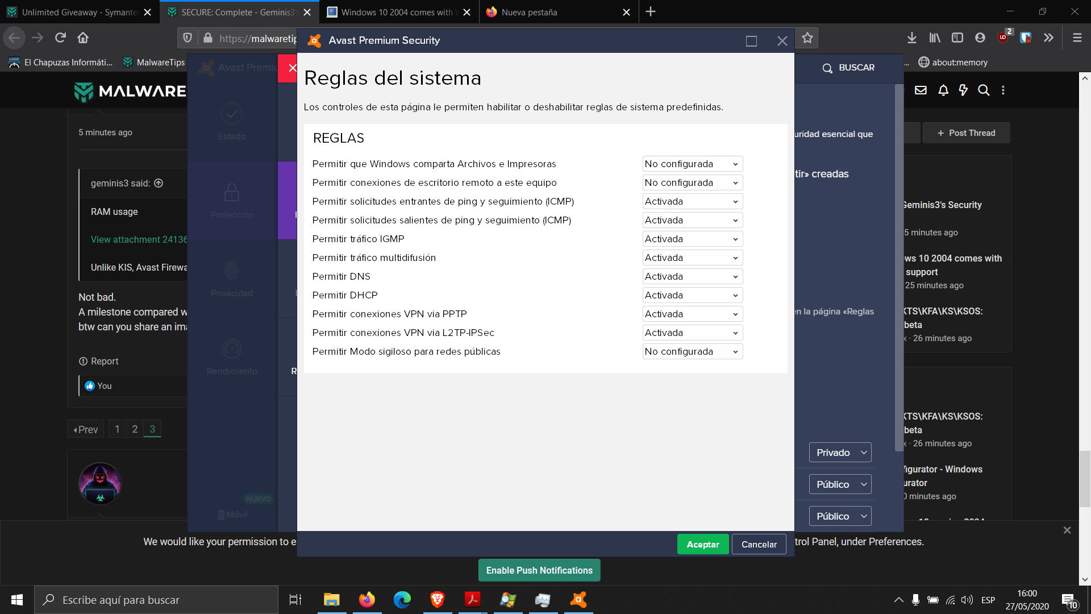The image size is (1091, 614).
Task: Click Enable Push Notifications button
Action: (539, 570)
